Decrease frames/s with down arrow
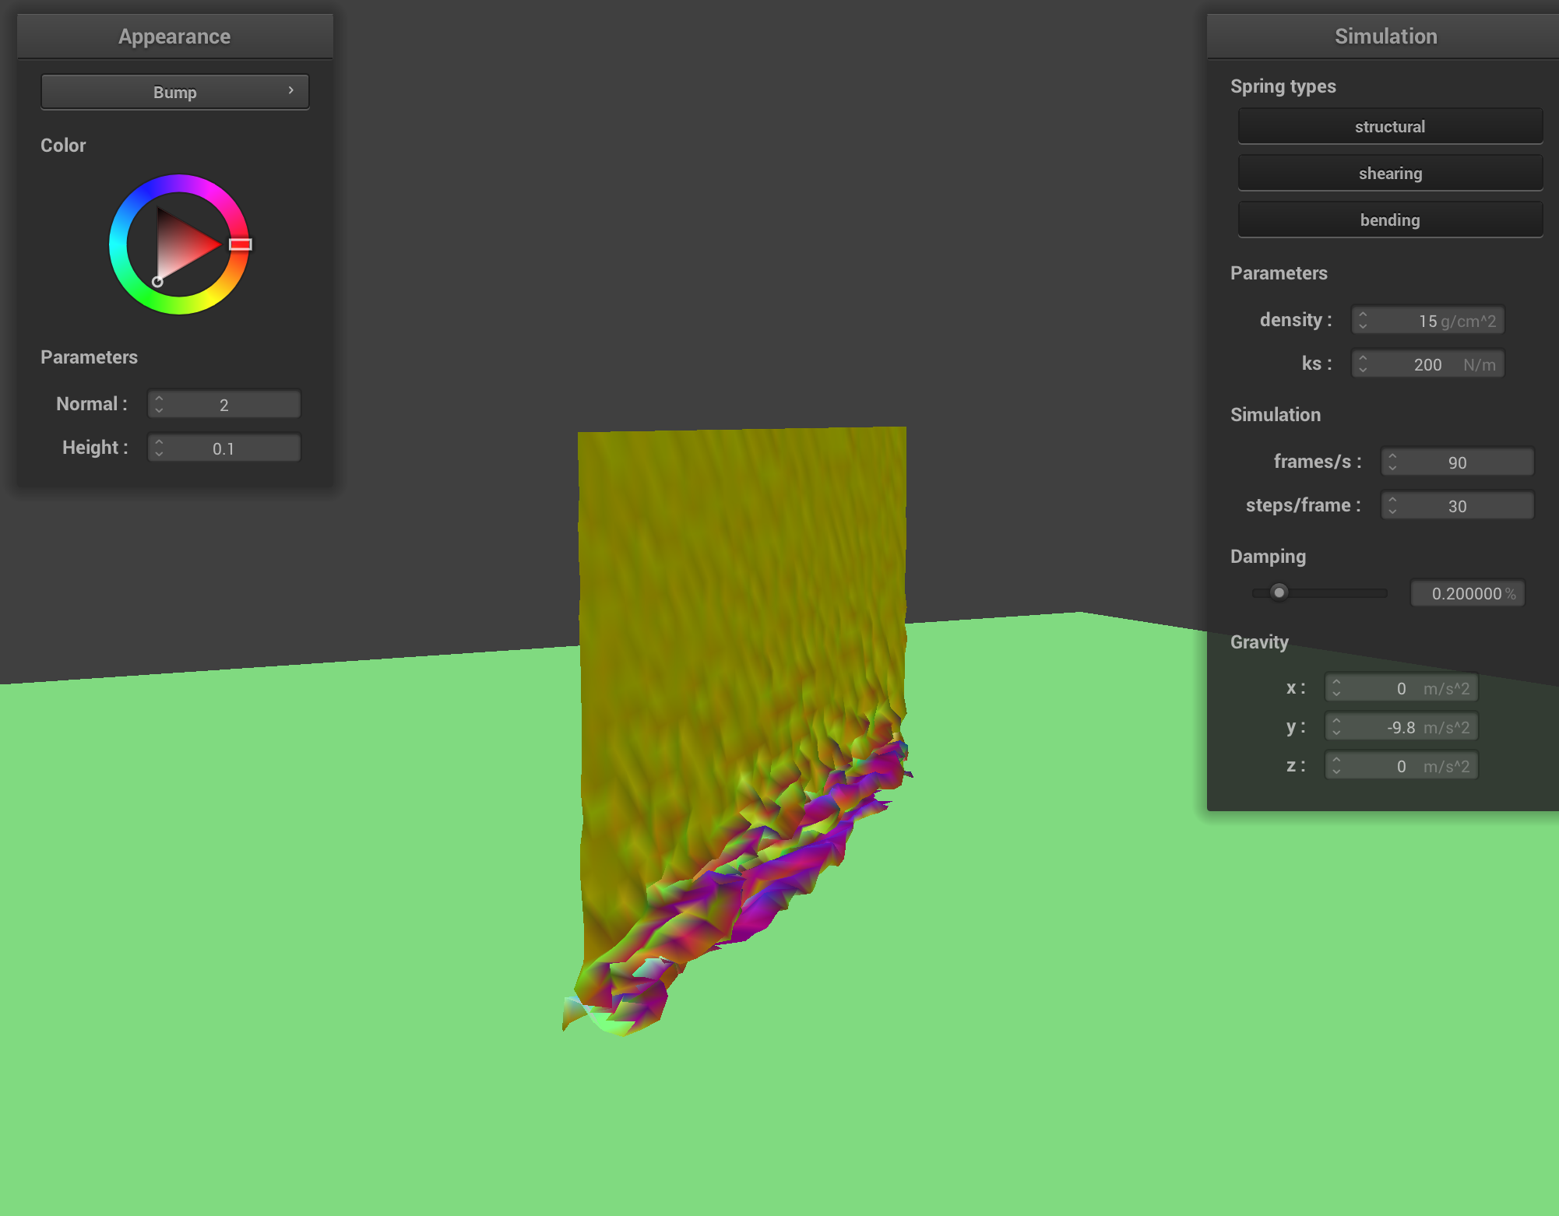 pyautogui.click(x=1392, y=468)
